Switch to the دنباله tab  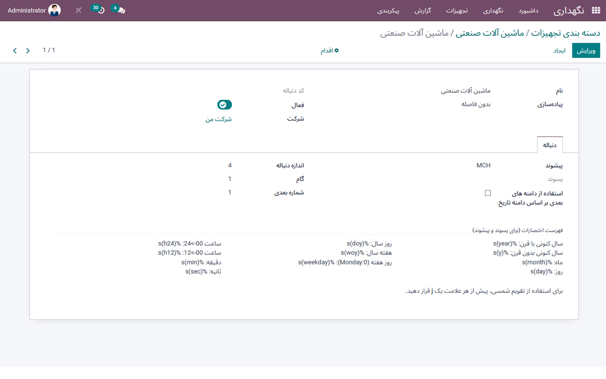[x=550, y=144]
